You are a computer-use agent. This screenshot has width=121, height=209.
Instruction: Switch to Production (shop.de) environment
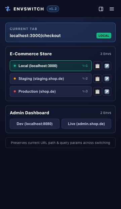point(51,91)
